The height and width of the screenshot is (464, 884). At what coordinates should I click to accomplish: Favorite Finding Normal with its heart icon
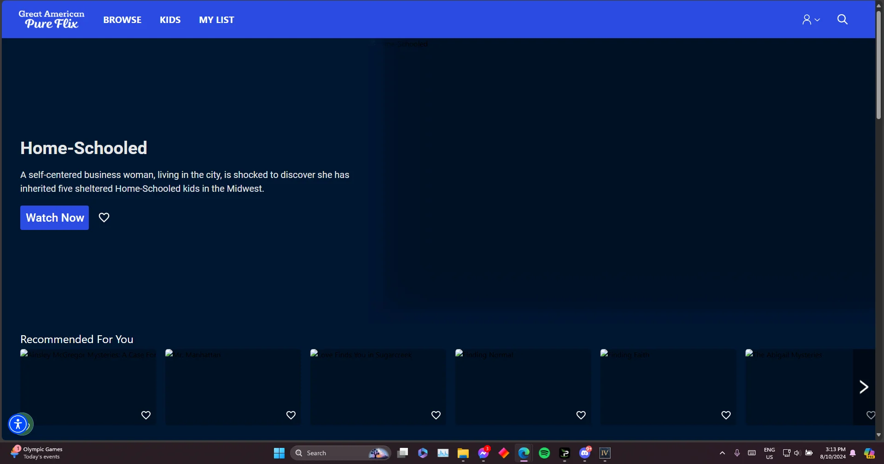(581, 415)
